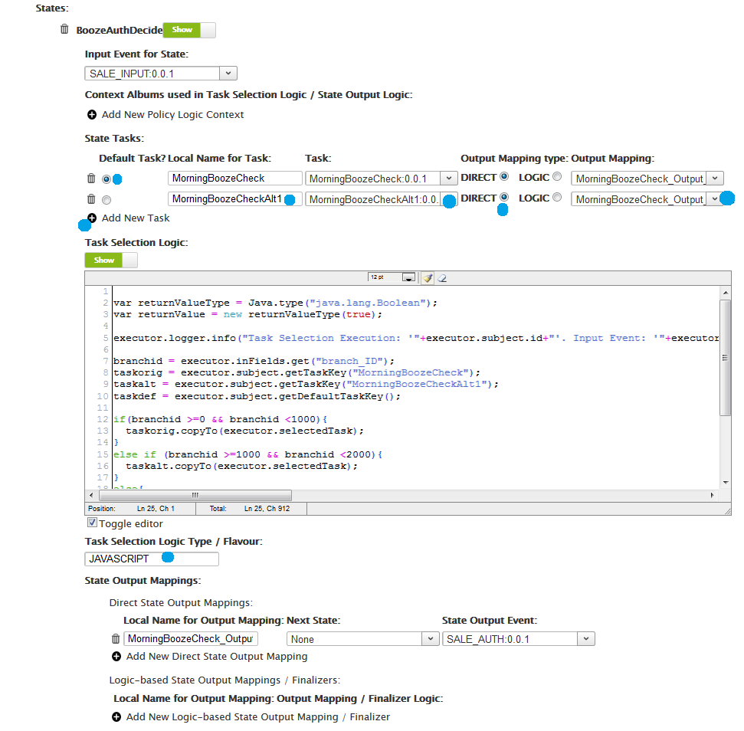Open the 12 pt font size dropdown
Viewport: 744px width, 731px height.
[392, 277]
